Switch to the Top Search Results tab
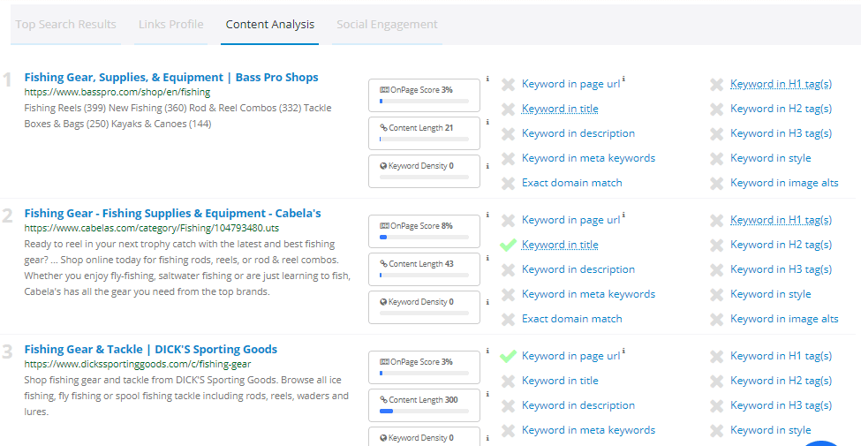Viewport: 861px width, 446px height. [x=66, y=25]
